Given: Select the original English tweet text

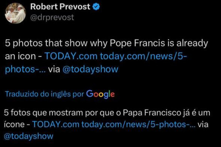Looking at the screenshot, I should click(107, 56).
